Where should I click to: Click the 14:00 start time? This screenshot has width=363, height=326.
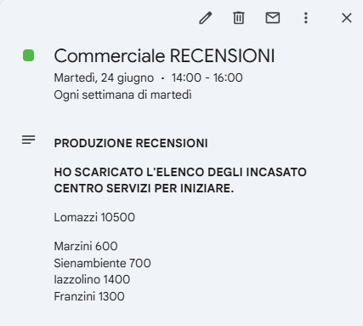point(186,77)
